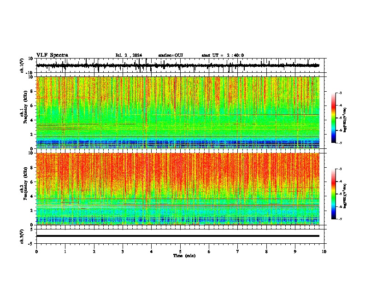Click time axis tick label "3"
Image resolution: width=365 pixels, height=282 pixels.
pos(123,252)
